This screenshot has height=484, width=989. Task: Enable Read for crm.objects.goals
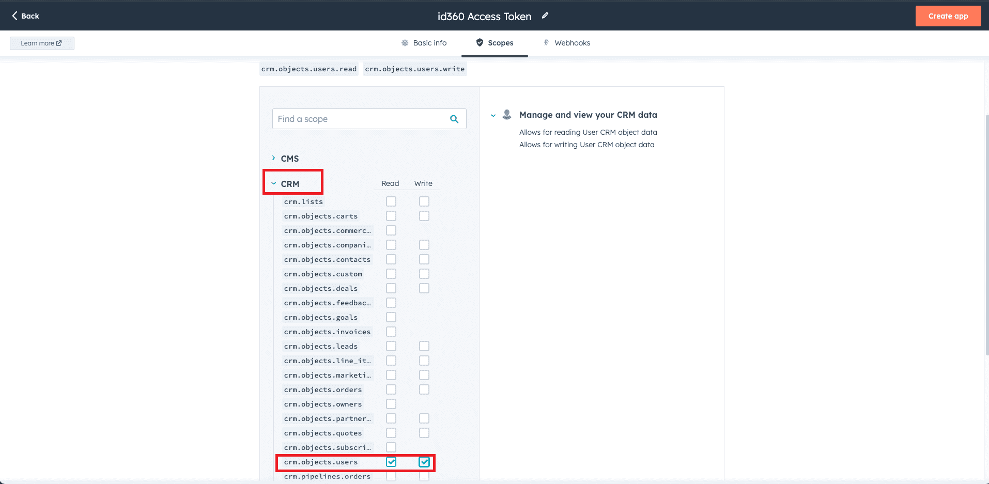391,317
